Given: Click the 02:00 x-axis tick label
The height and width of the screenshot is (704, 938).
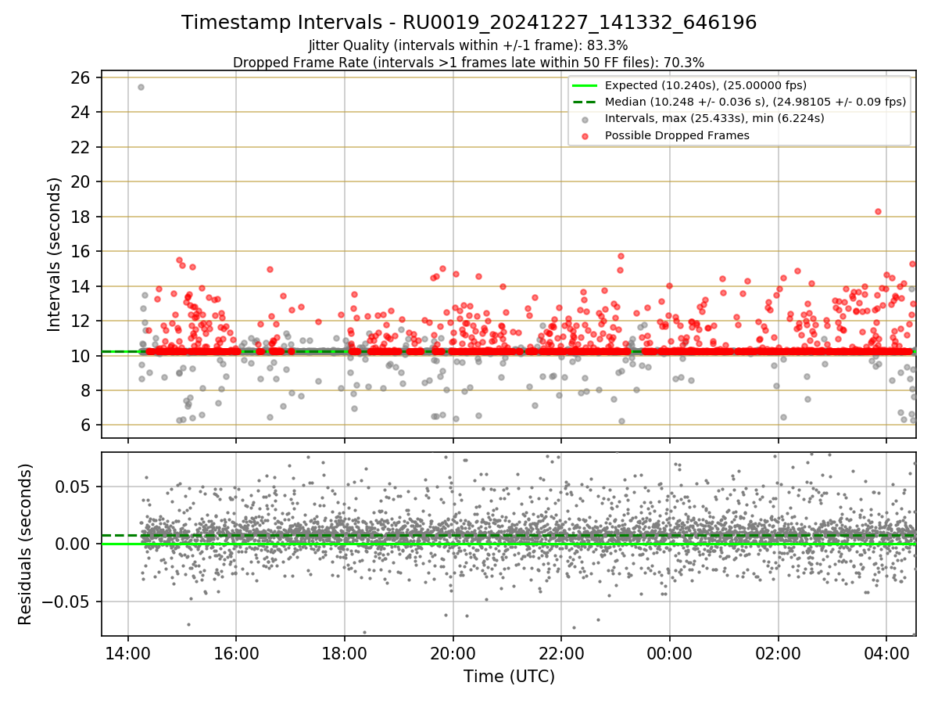Looking at the screenshot, I should pyautogui.click(x=778, y=652).
